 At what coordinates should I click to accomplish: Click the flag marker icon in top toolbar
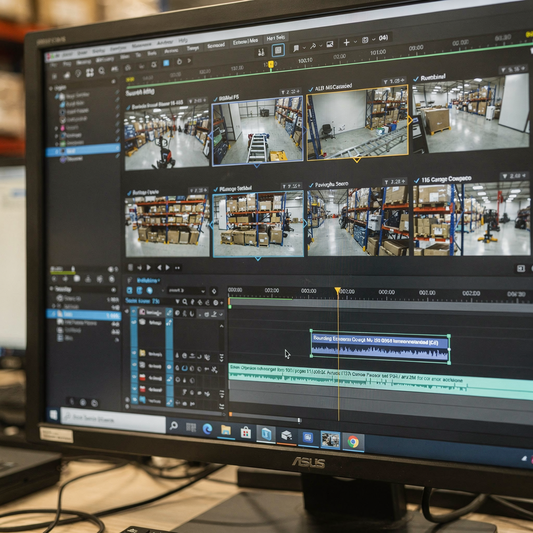click(296, 48)
